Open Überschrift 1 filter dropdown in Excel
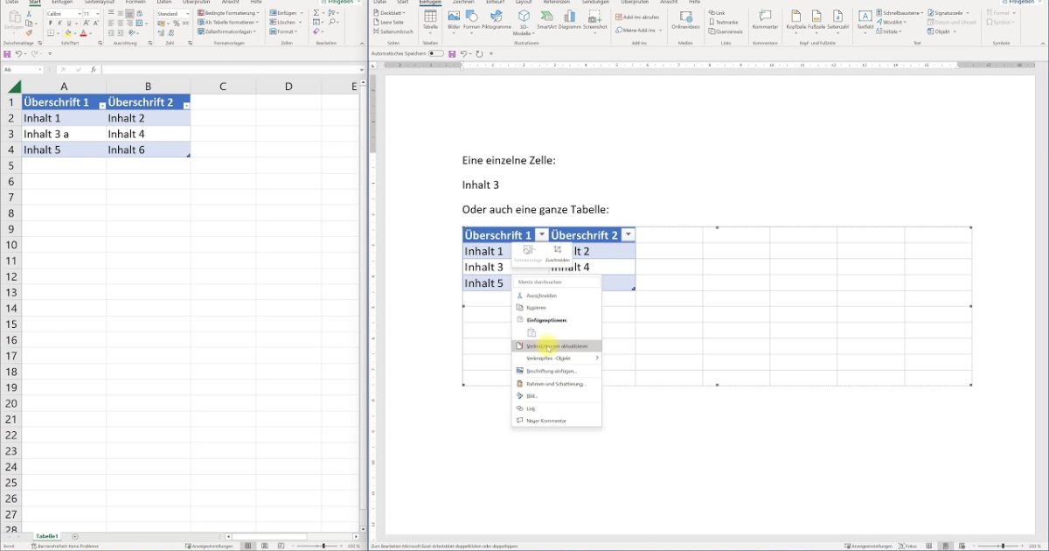The width and height of the screenshot is (1049, 551). (102, 105)
